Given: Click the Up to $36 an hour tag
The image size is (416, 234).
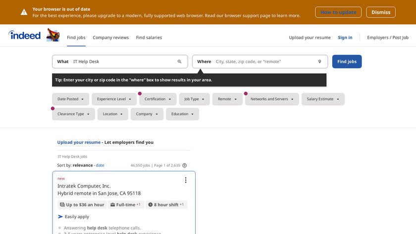Looking at the screenshot, I should (82, 205).
